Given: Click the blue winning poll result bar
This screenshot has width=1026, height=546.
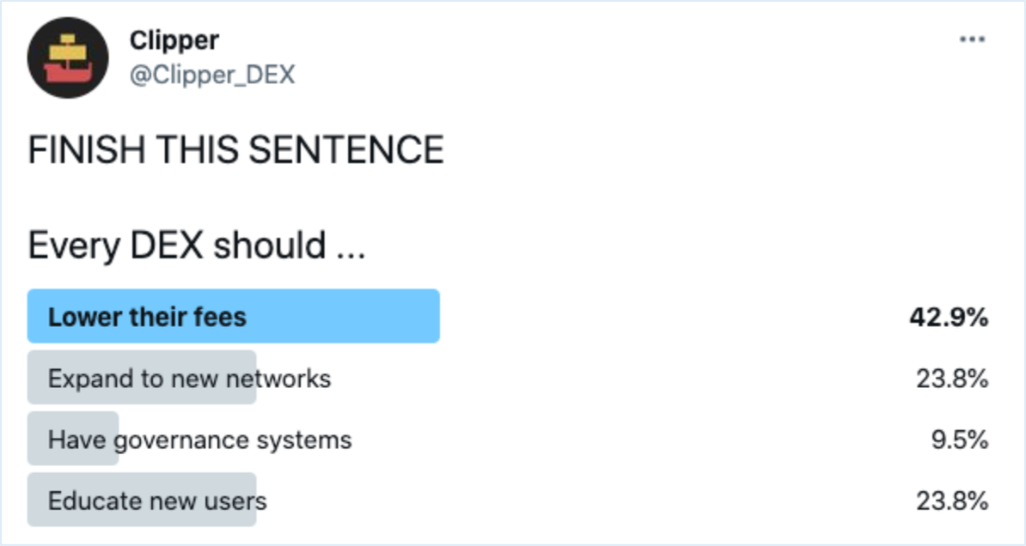Looking at the screenshot, I should (233, 316).
